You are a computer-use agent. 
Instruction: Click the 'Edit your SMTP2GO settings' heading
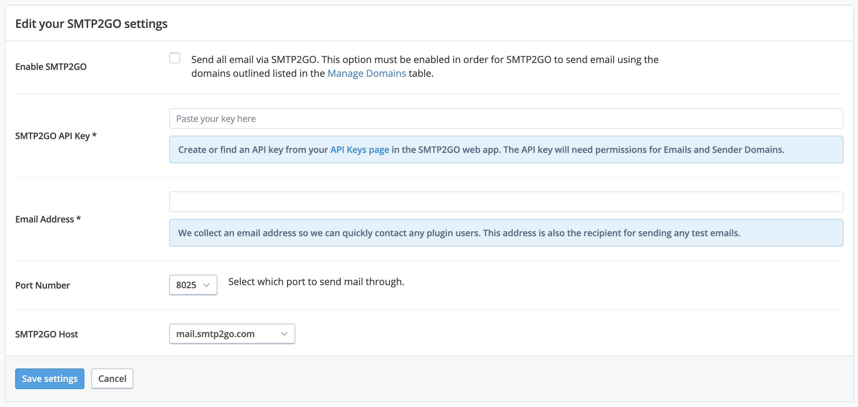coord(91,24)
